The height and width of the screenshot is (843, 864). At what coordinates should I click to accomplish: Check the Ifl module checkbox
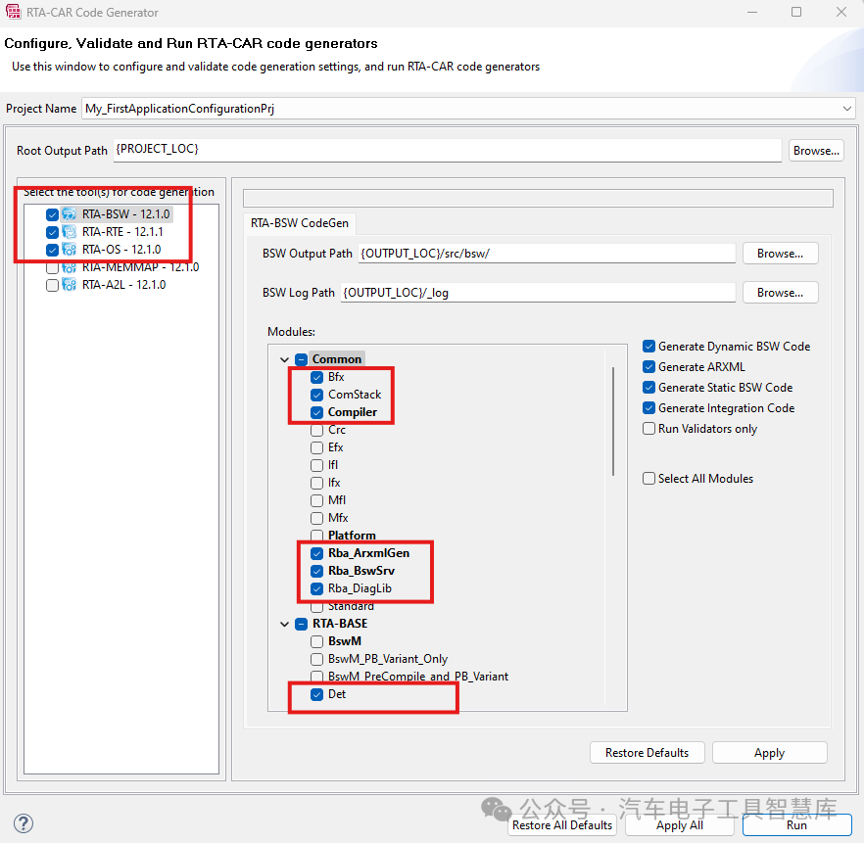(x=316, y=465)
